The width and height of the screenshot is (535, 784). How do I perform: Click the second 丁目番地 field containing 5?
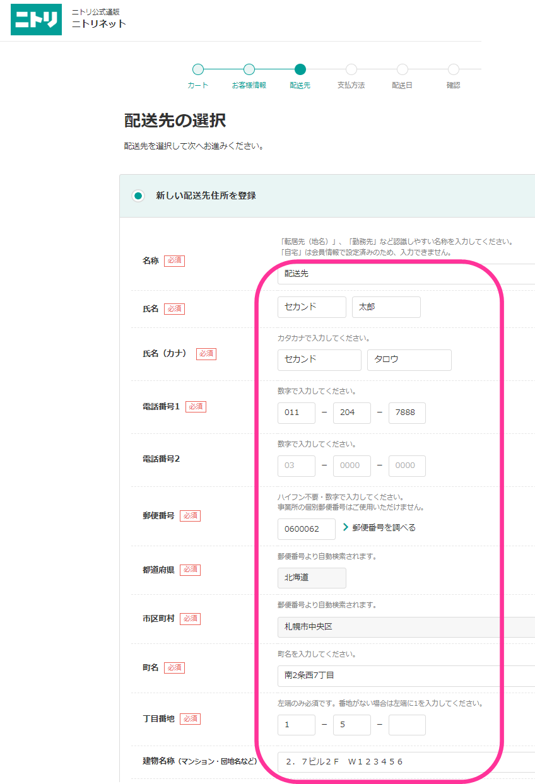[x=352, y=725]
